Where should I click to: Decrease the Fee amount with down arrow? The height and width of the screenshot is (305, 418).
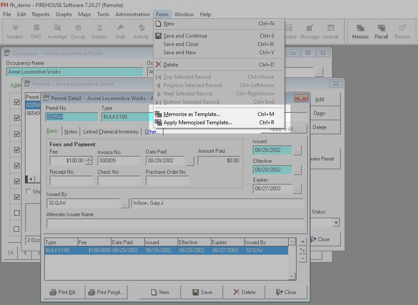(x=89, y=162)
